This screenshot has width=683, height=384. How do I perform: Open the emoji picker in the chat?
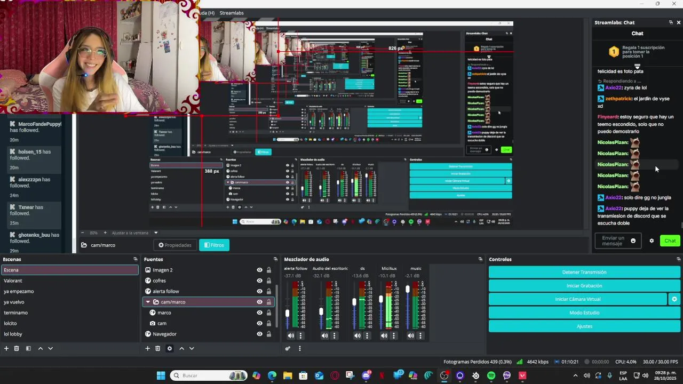(x=633, y=241)
